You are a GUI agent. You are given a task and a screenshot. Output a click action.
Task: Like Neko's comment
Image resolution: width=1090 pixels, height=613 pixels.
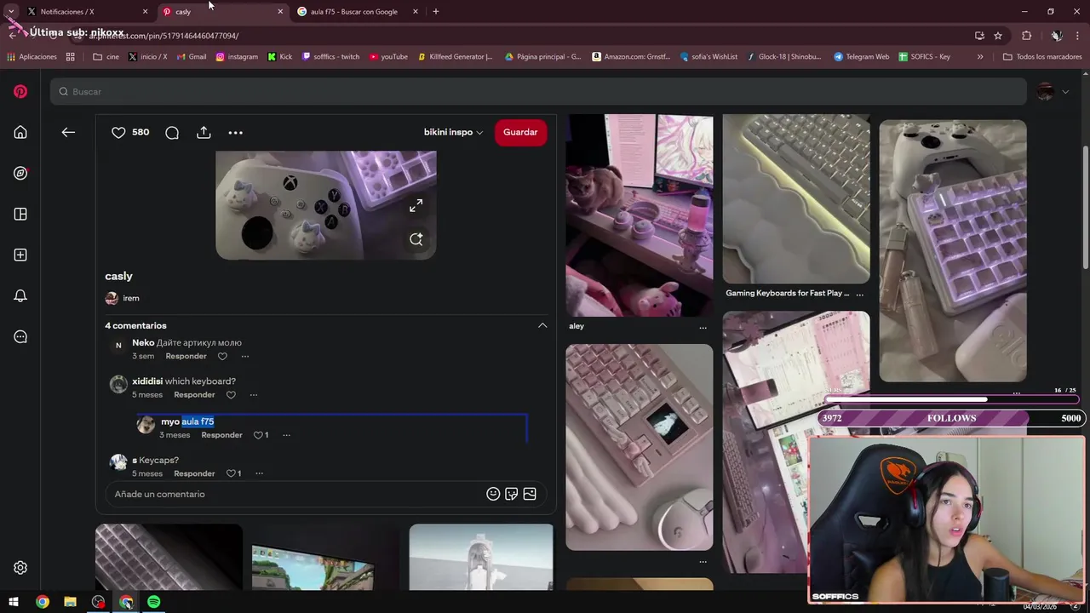point(222,356)
